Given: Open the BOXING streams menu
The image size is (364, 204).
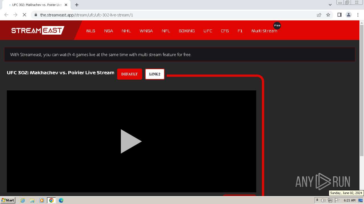Looking at the screenshot, I should (187, 31).
